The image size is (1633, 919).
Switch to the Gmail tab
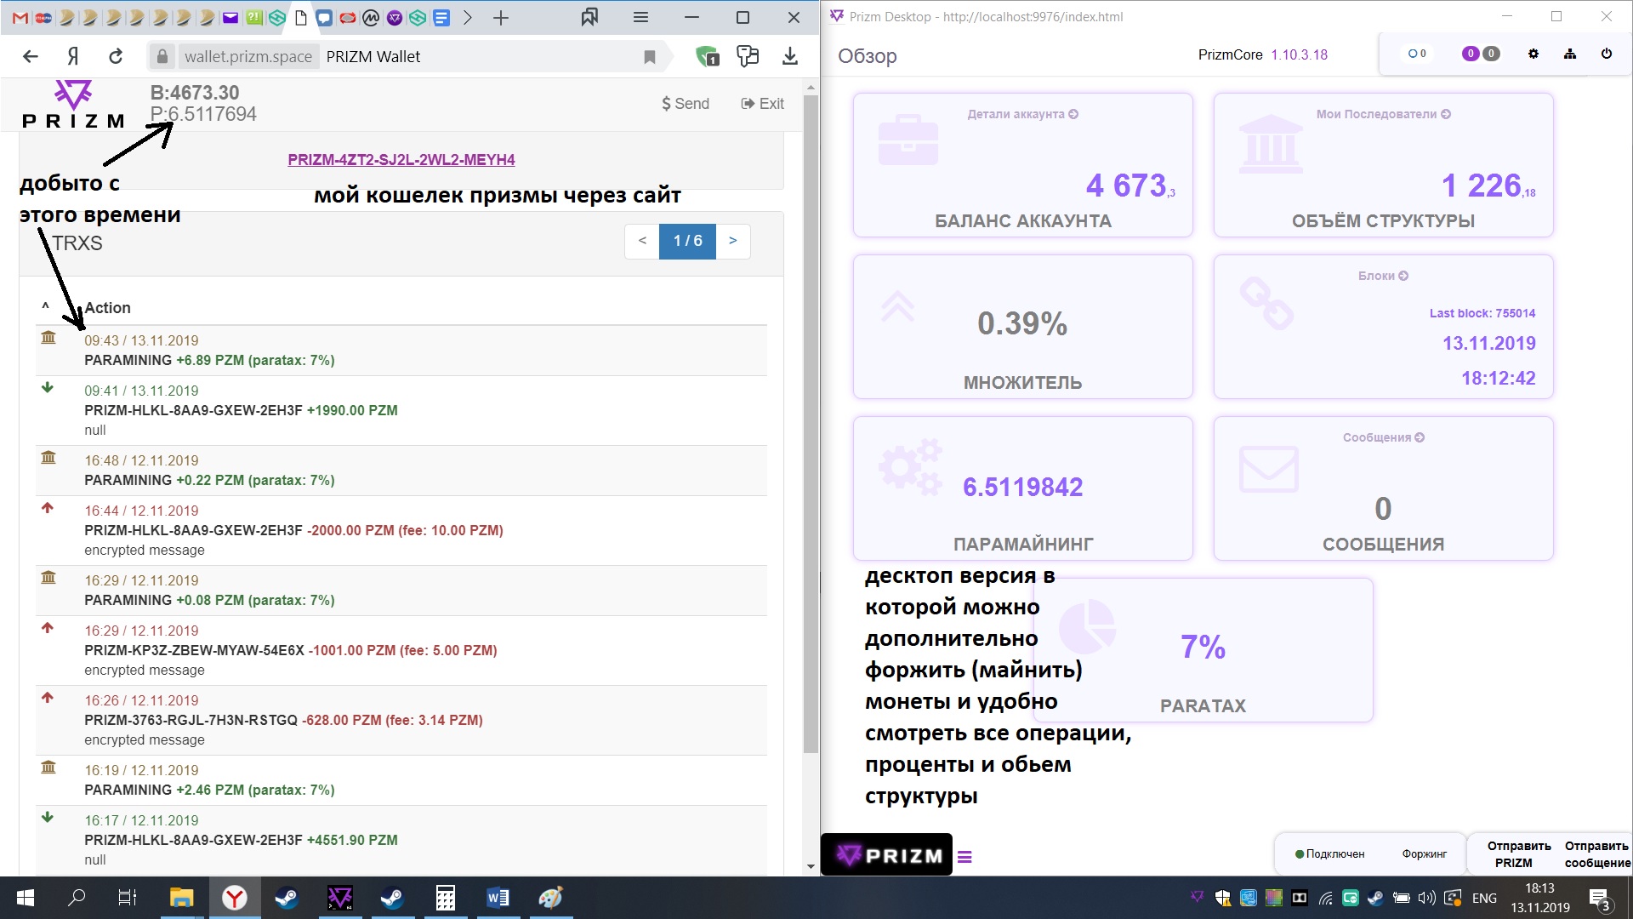click(20, 18)
